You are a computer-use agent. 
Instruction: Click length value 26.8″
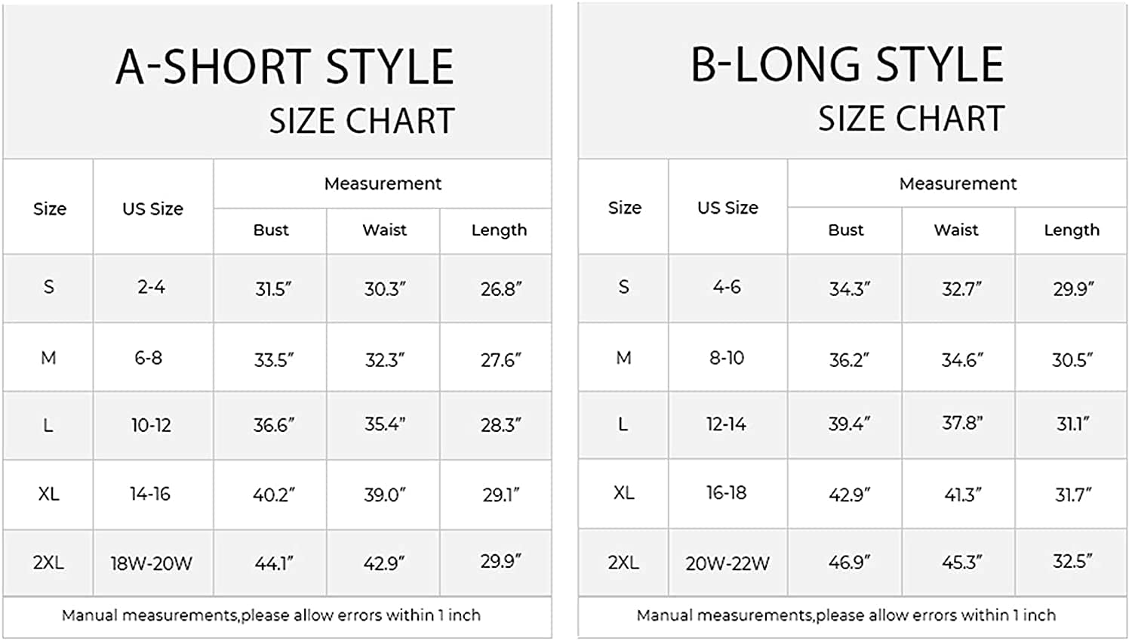501,289
